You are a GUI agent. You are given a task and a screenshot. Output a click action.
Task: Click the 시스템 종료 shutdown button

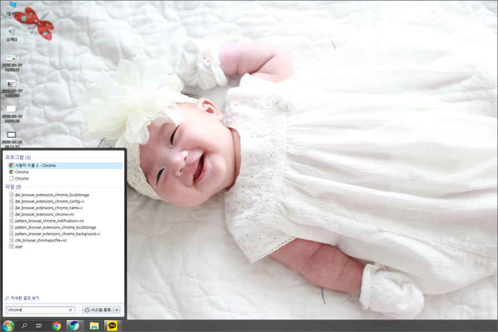[98, 310]
